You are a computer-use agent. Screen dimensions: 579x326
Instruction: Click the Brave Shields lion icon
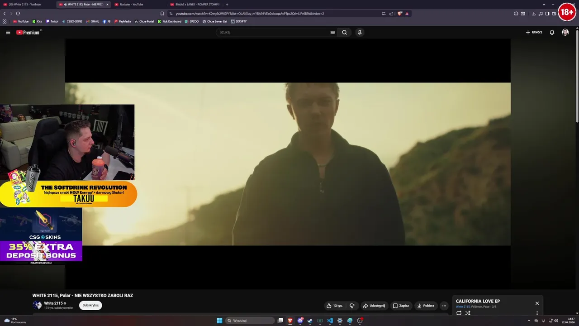click(400, 14)
